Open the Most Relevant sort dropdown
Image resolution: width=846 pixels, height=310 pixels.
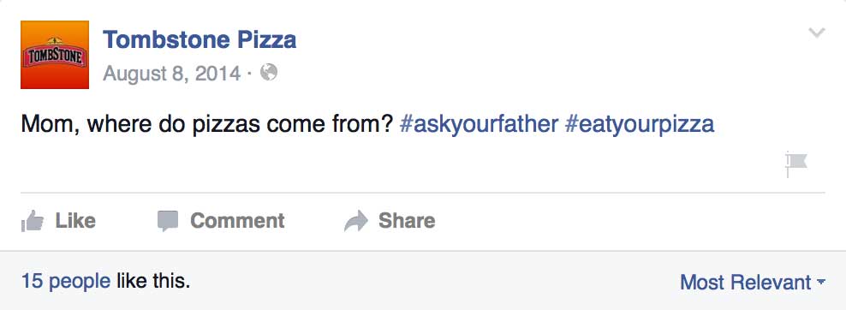pos(753,282)
